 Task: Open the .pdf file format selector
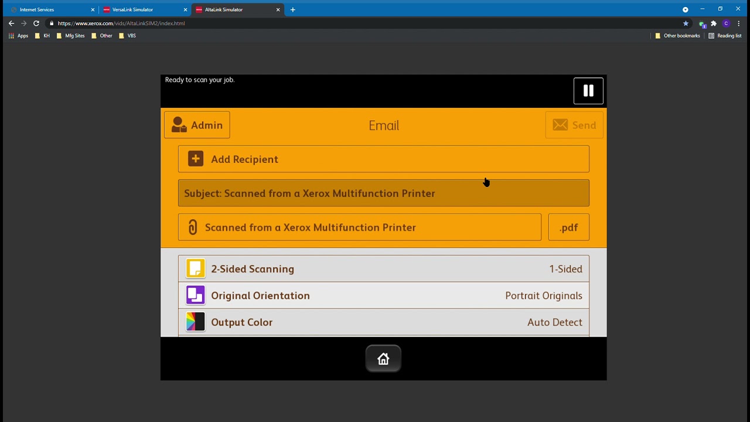[x=568, y=227]
